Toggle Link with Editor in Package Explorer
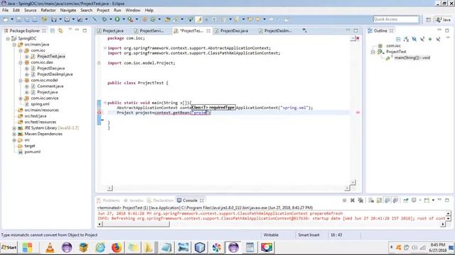The image size is (455, 255). coord(60,30)
